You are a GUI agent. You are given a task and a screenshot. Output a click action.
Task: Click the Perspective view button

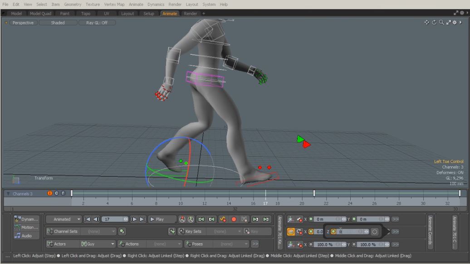pyautogui.click(x=23, y=23)
